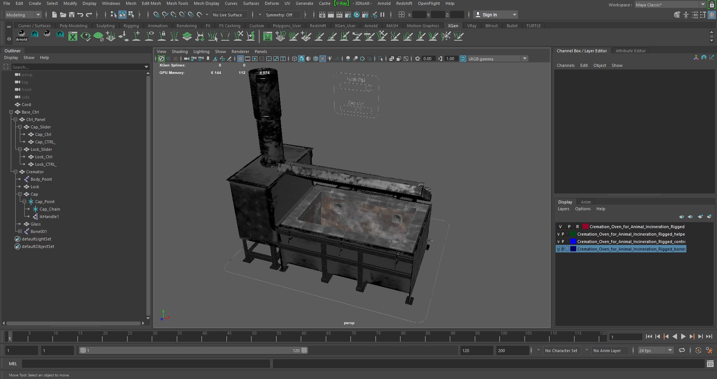Image resolution: width=717 pixels, height=379 pixels.
Task: Click the Modeling Toolkit icon top right
Action: pos(677,15)
